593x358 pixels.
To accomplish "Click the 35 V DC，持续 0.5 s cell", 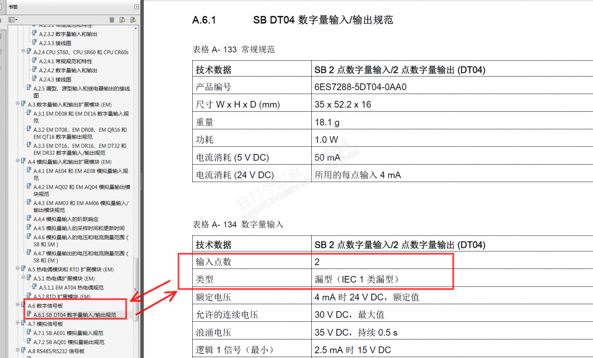I will pyautogui.click(x=452, y=332).
